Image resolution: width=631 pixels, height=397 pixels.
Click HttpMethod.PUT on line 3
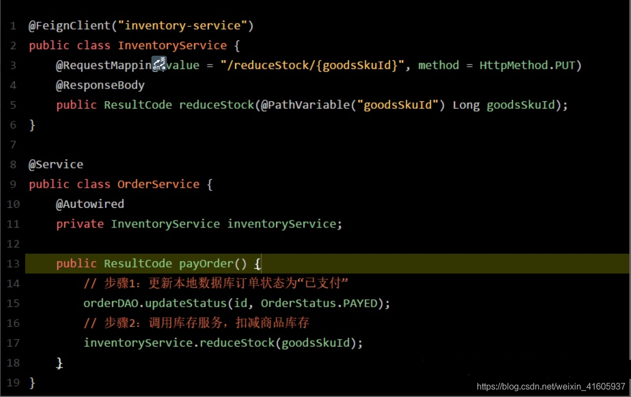pos(527,65)
